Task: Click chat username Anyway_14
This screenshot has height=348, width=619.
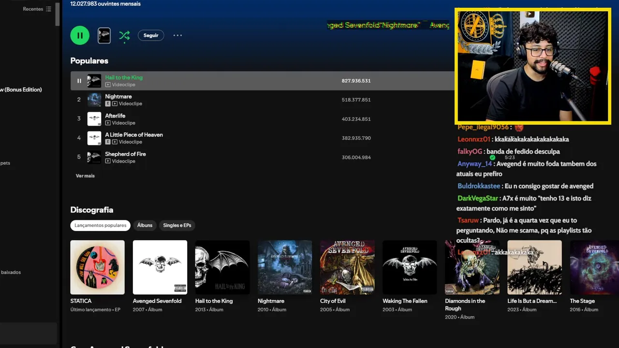Action: click(474, 164)
